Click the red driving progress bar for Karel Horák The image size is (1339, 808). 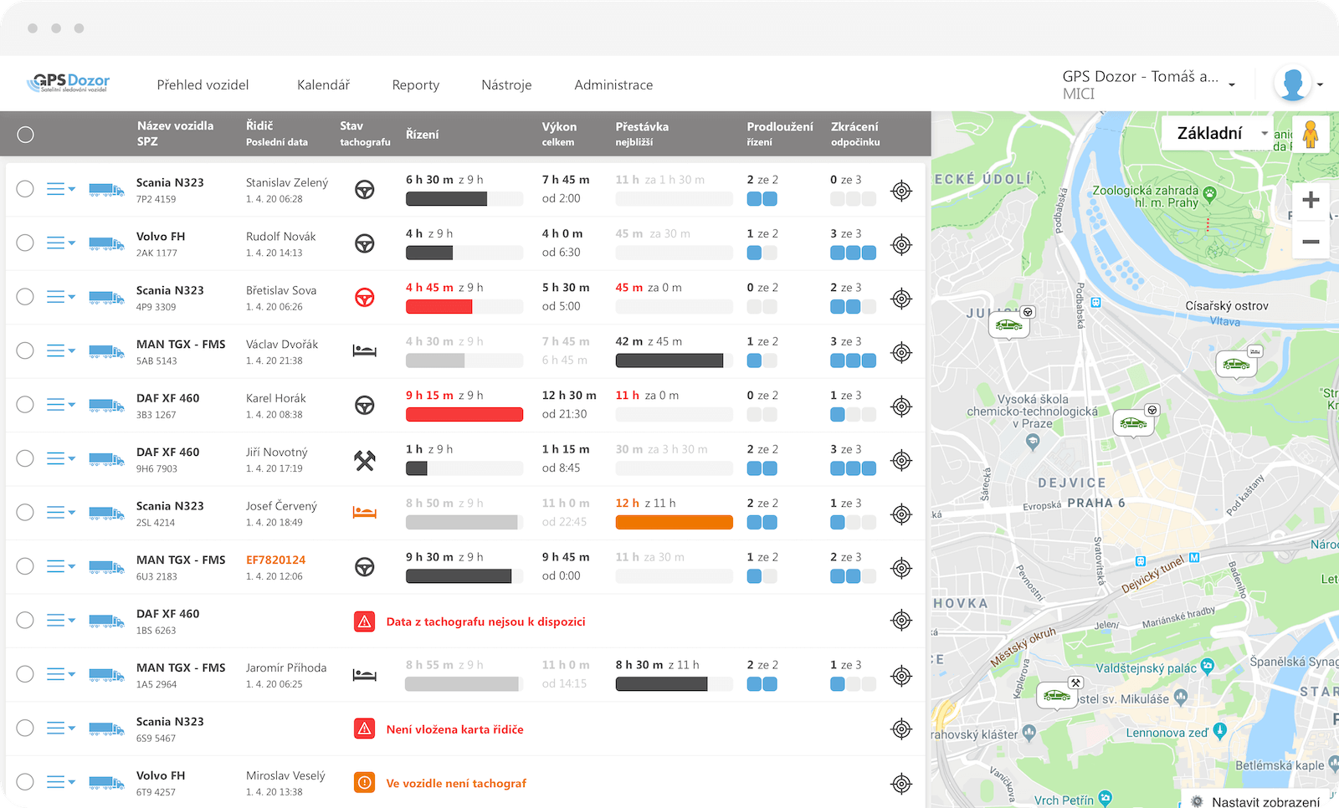point(464,414)
